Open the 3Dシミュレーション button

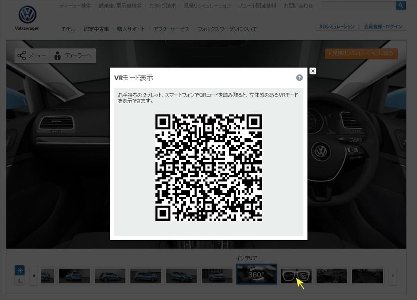click(337, 26)
